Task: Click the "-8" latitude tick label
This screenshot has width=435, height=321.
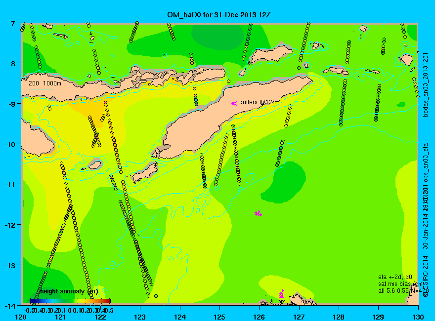Action: tap(12, 63)
